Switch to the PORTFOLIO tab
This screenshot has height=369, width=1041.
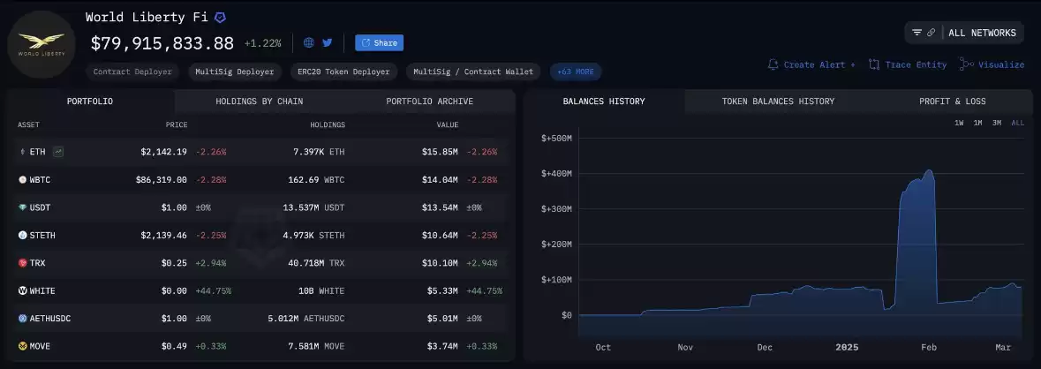(90, 102)
